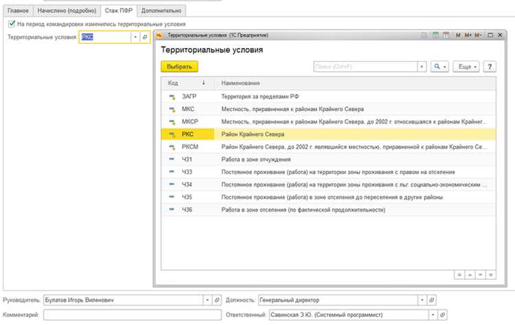Select the ЗАГР row in the list

328,97
